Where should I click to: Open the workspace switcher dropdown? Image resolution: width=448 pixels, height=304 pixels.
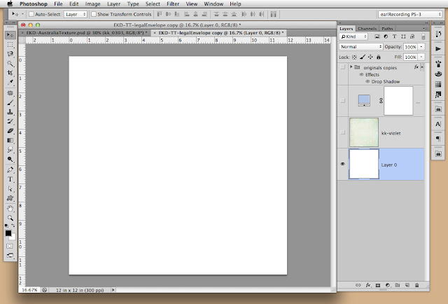pyautogui.click(x=410, y=14)
